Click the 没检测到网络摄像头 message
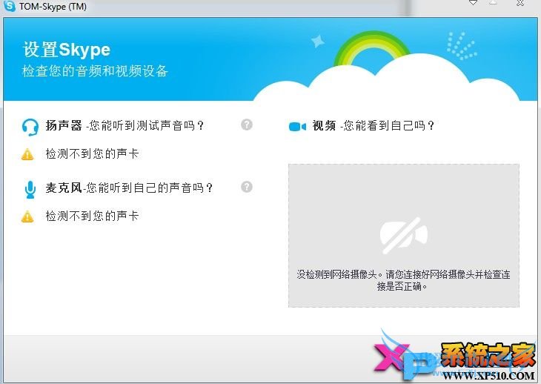 tap(403, 280)
